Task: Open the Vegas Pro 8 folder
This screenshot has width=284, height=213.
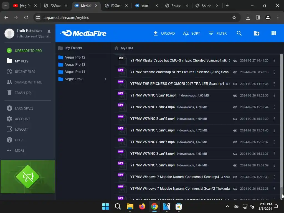Action: [x=71, y=79]
